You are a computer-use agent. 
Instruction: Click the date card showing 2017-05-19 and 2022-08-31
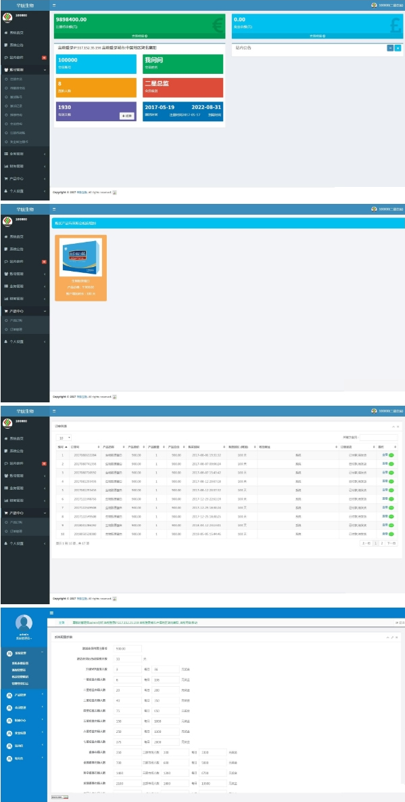(x=183, y=111)
